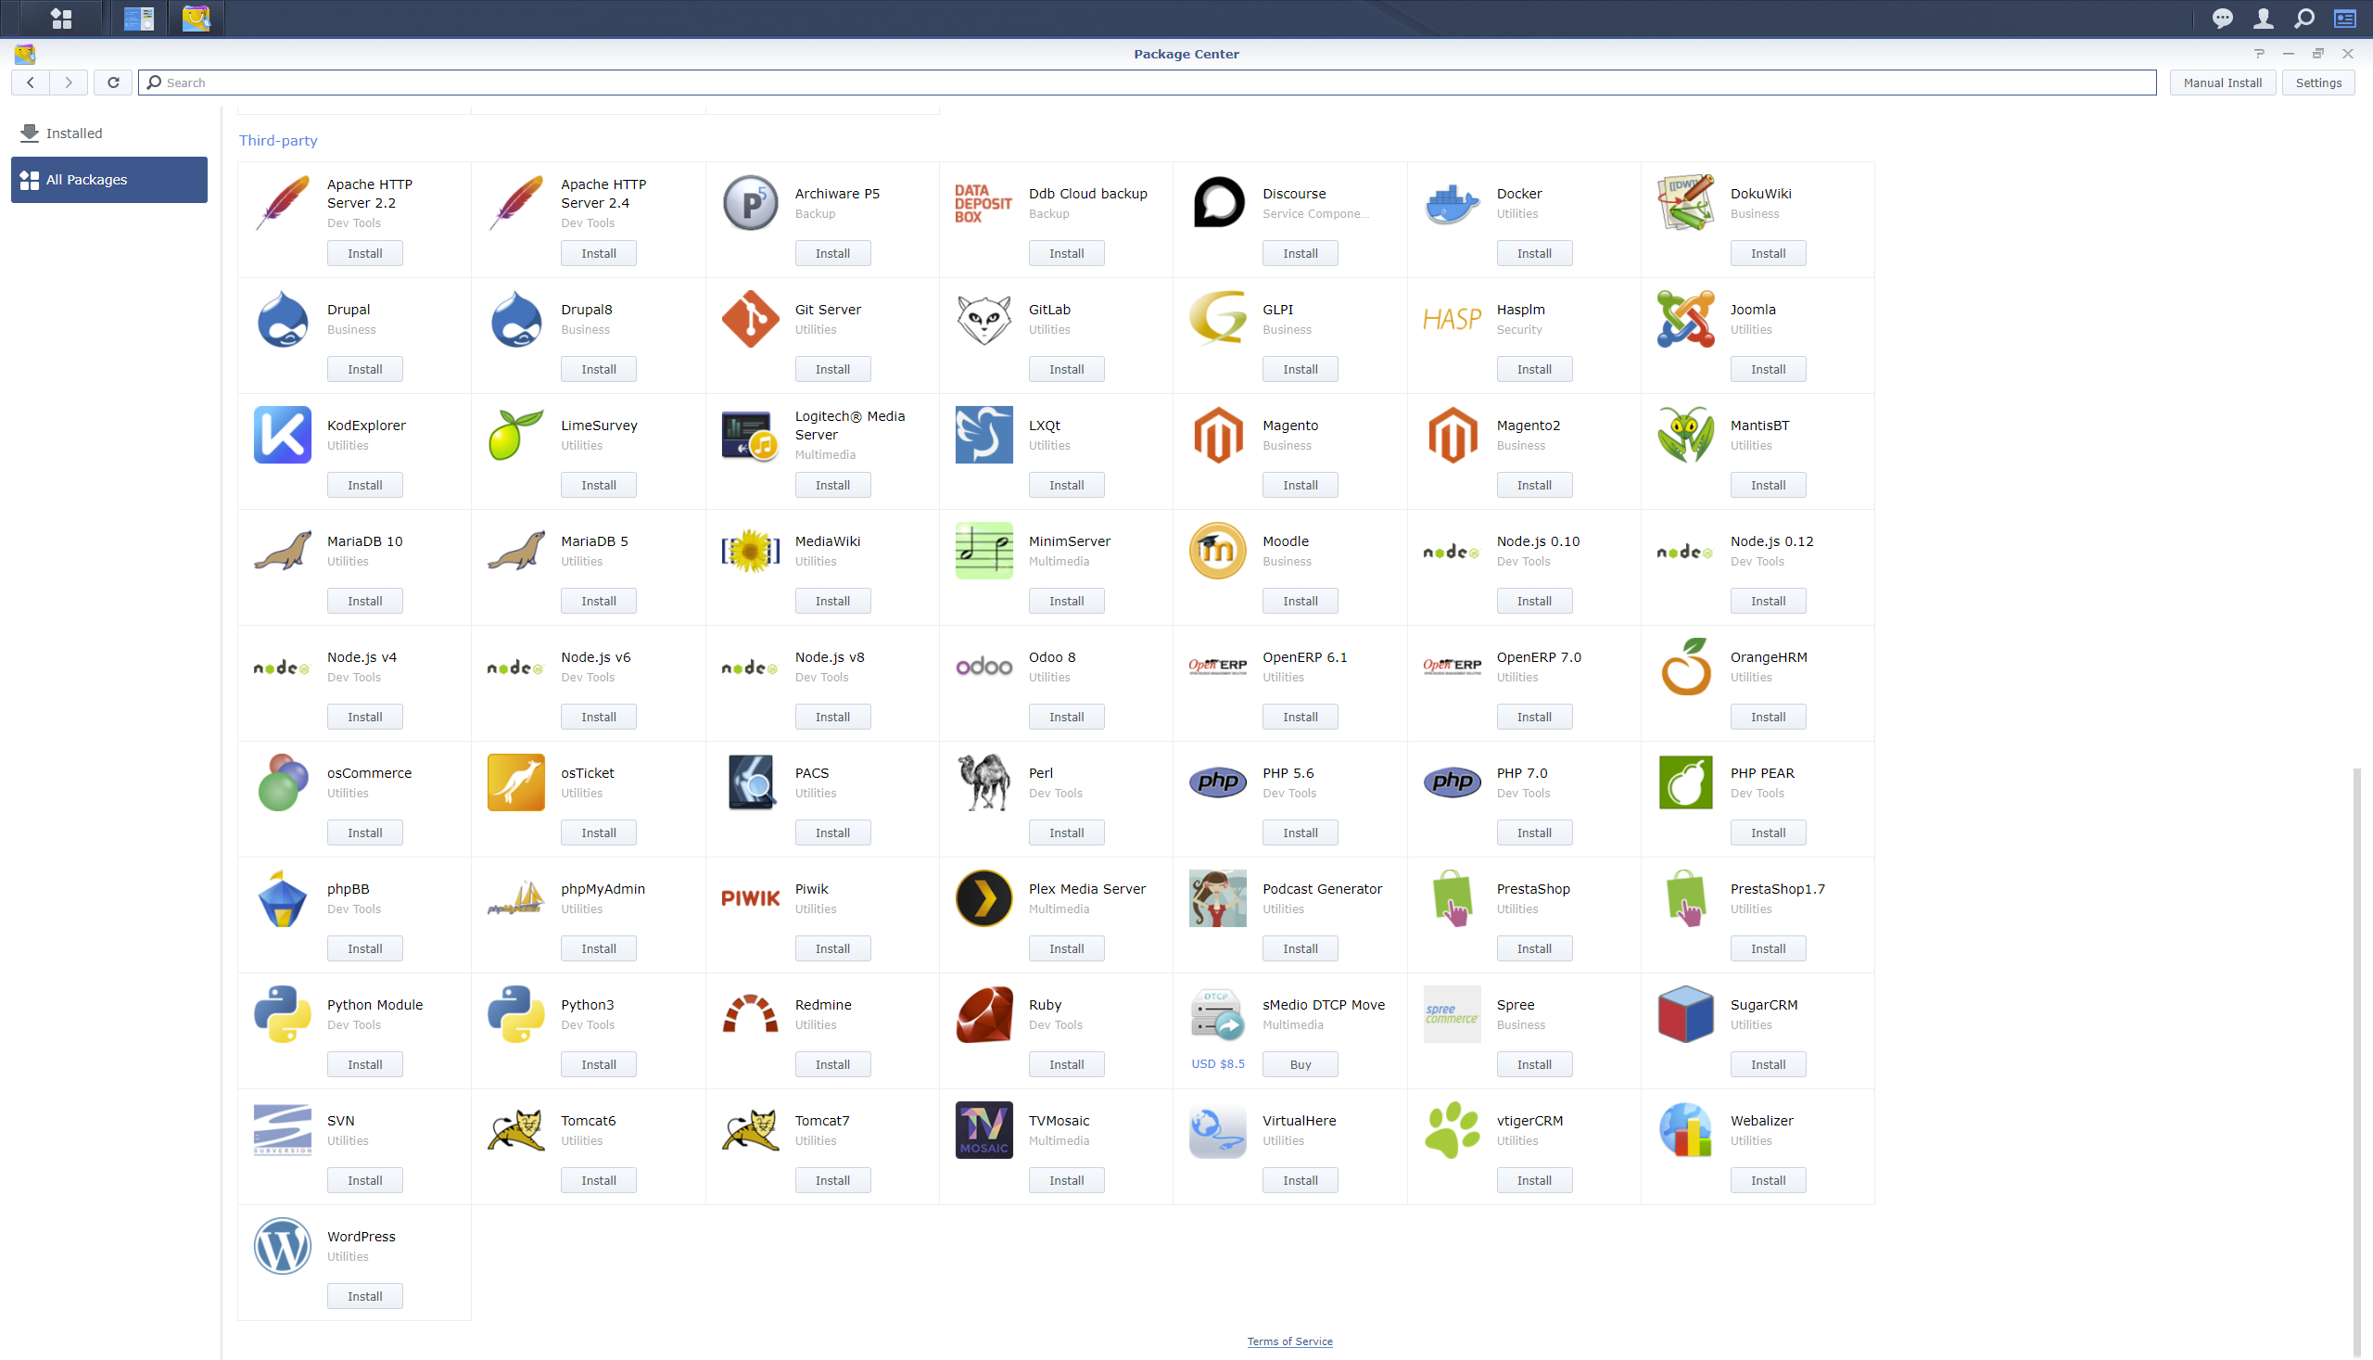This screenshot has height=1360, width=2373.
Task: Open the Terms of Service link
Action: pos(1288,1341)
